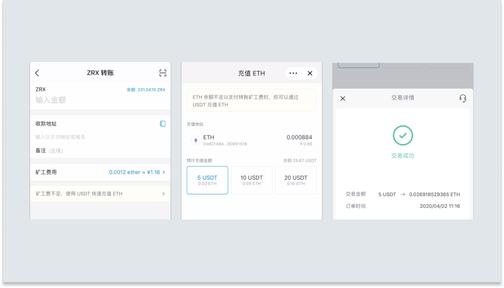Open miner fee settings chevron

tap(164, 172)
